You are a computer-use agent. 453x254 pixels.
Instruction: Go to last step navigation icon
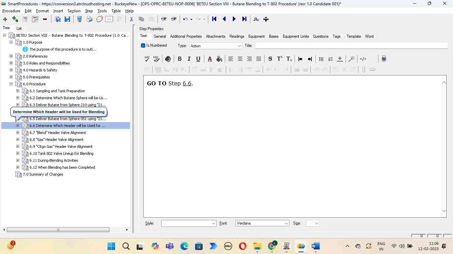coord(244,19)
